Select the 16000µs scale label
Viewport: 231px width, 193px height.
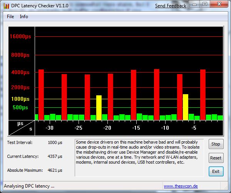tap(20, 36)
